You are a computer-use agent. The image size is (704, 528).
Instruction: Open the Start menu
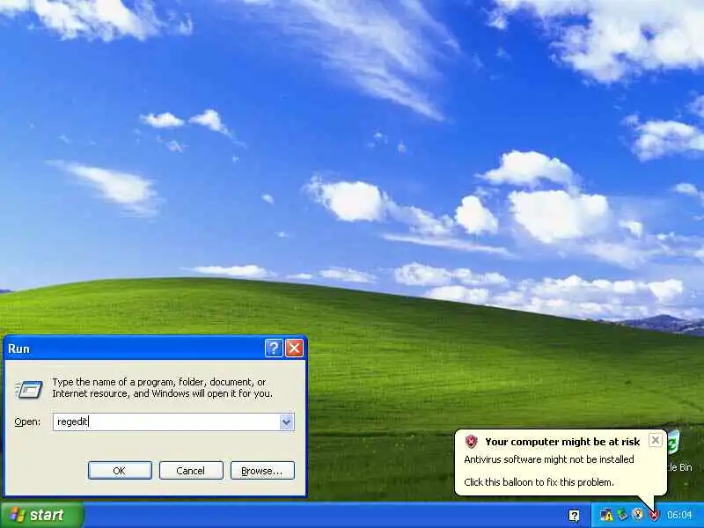pos(41,515)
